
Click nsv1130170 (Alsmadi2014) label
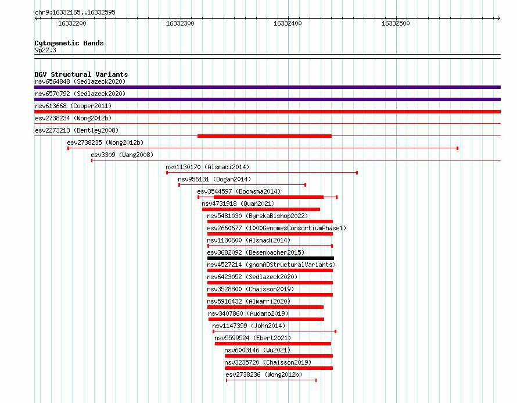pos(207,167)
